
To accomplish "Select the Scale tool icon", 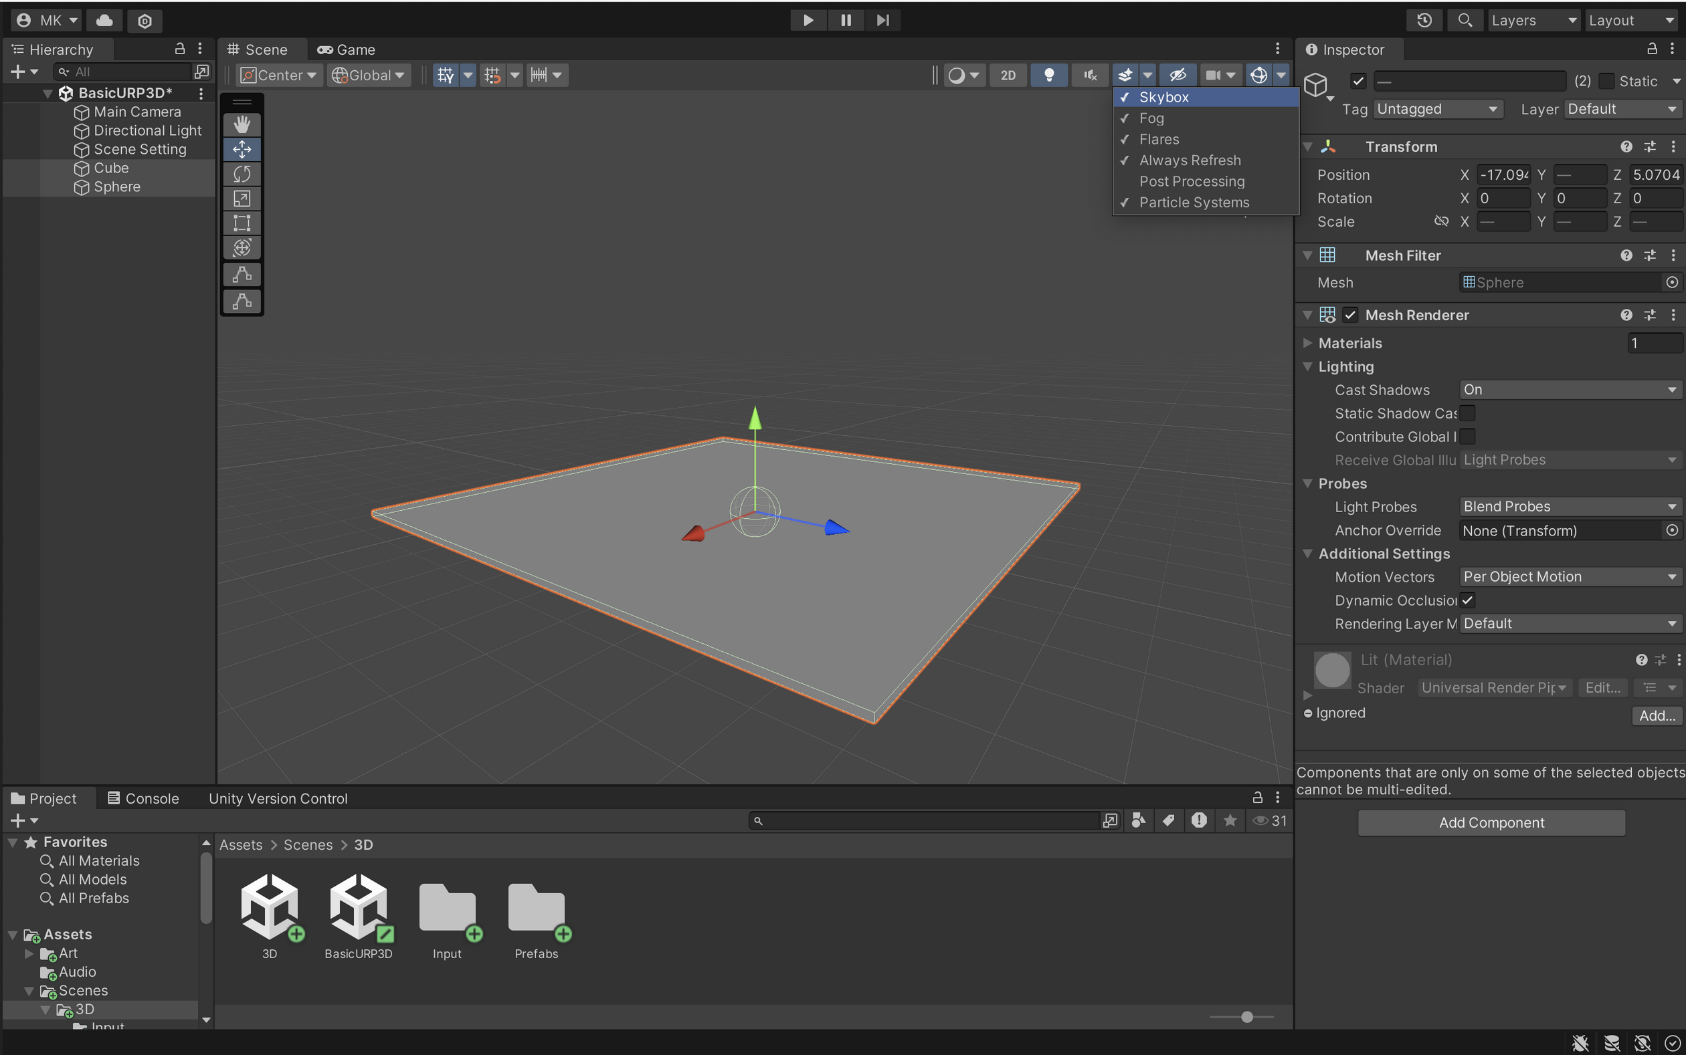I will click(242, 198).
